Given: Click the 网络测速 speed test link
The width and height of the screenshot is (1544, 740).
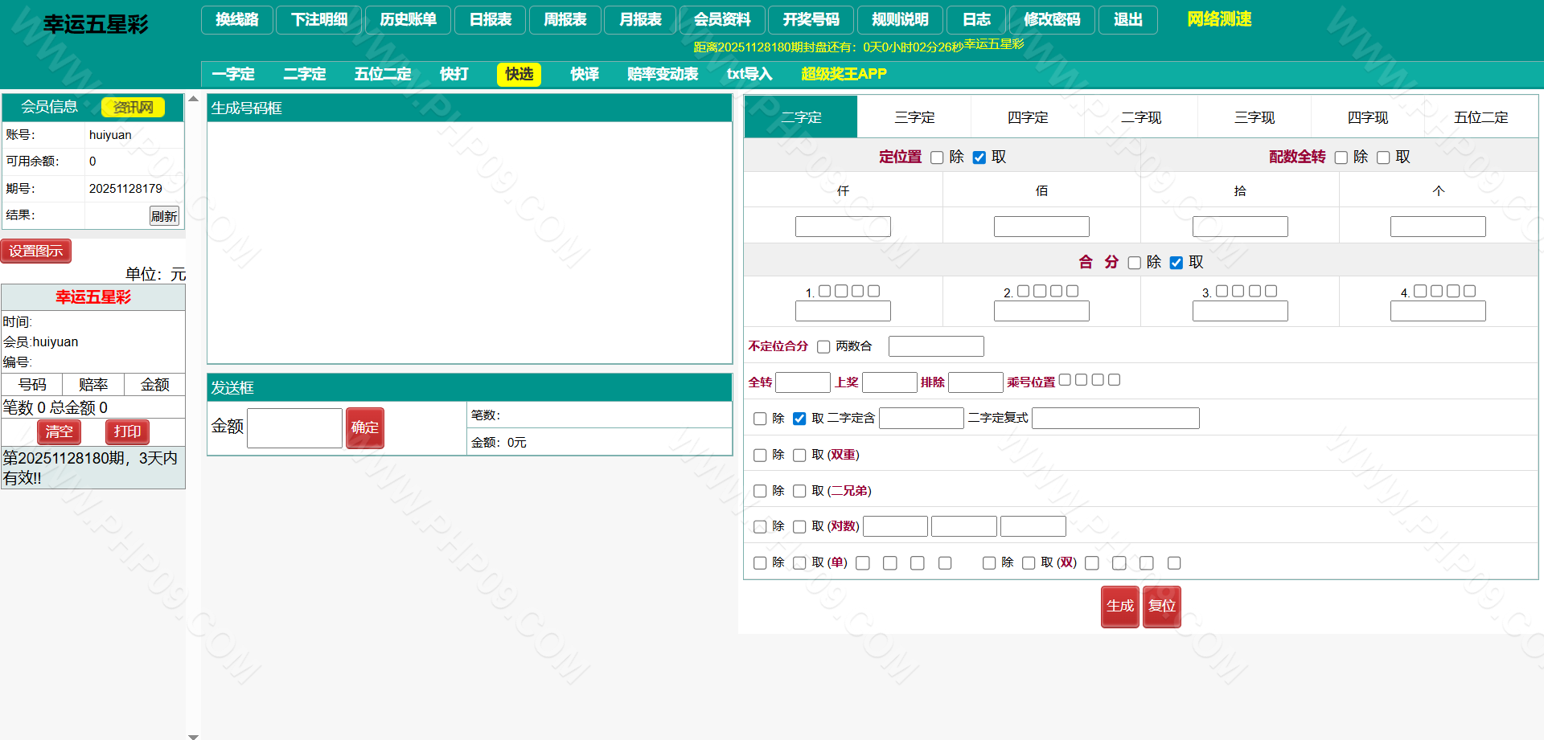Looking at the screenshot, I should pyautogui.click(x=1219, y=19).
